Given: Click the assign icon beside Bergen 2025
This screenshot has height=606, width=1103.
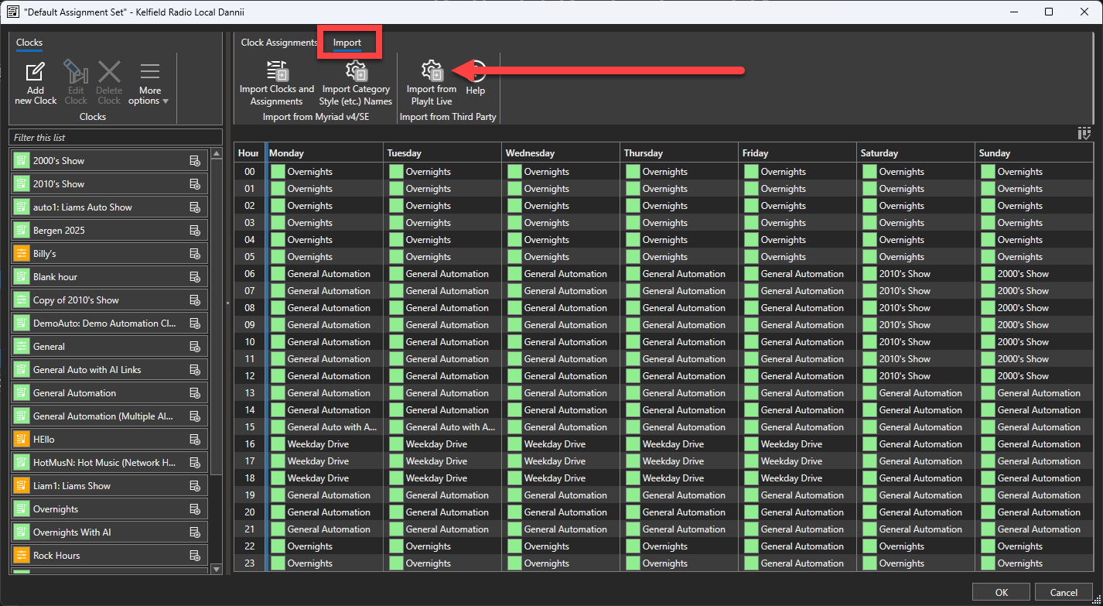Looking at the screenshot, I should pos(195,231).
